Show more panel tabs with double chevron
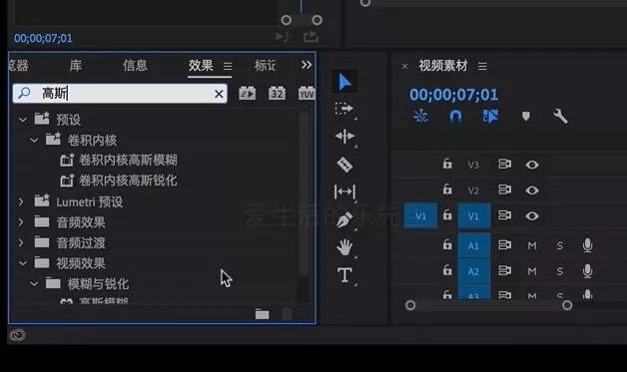Image resolution: width=627 pixels, height=372 pixels. pyautogui.click(x=307, y=65)
